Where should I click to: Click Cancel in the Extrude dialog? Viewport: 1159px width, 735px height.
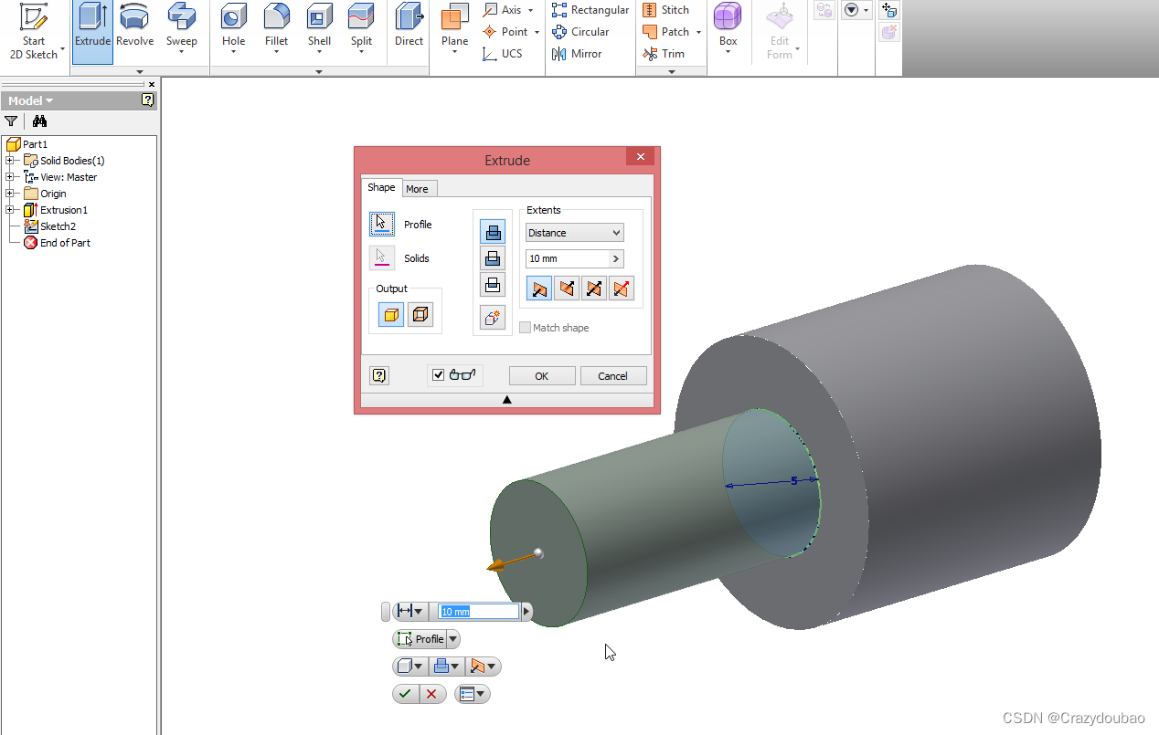click(x=612, y=376)
